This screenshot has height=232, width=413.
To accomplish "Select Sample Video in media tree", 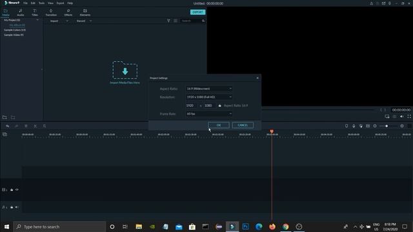I will pos(14,35).
